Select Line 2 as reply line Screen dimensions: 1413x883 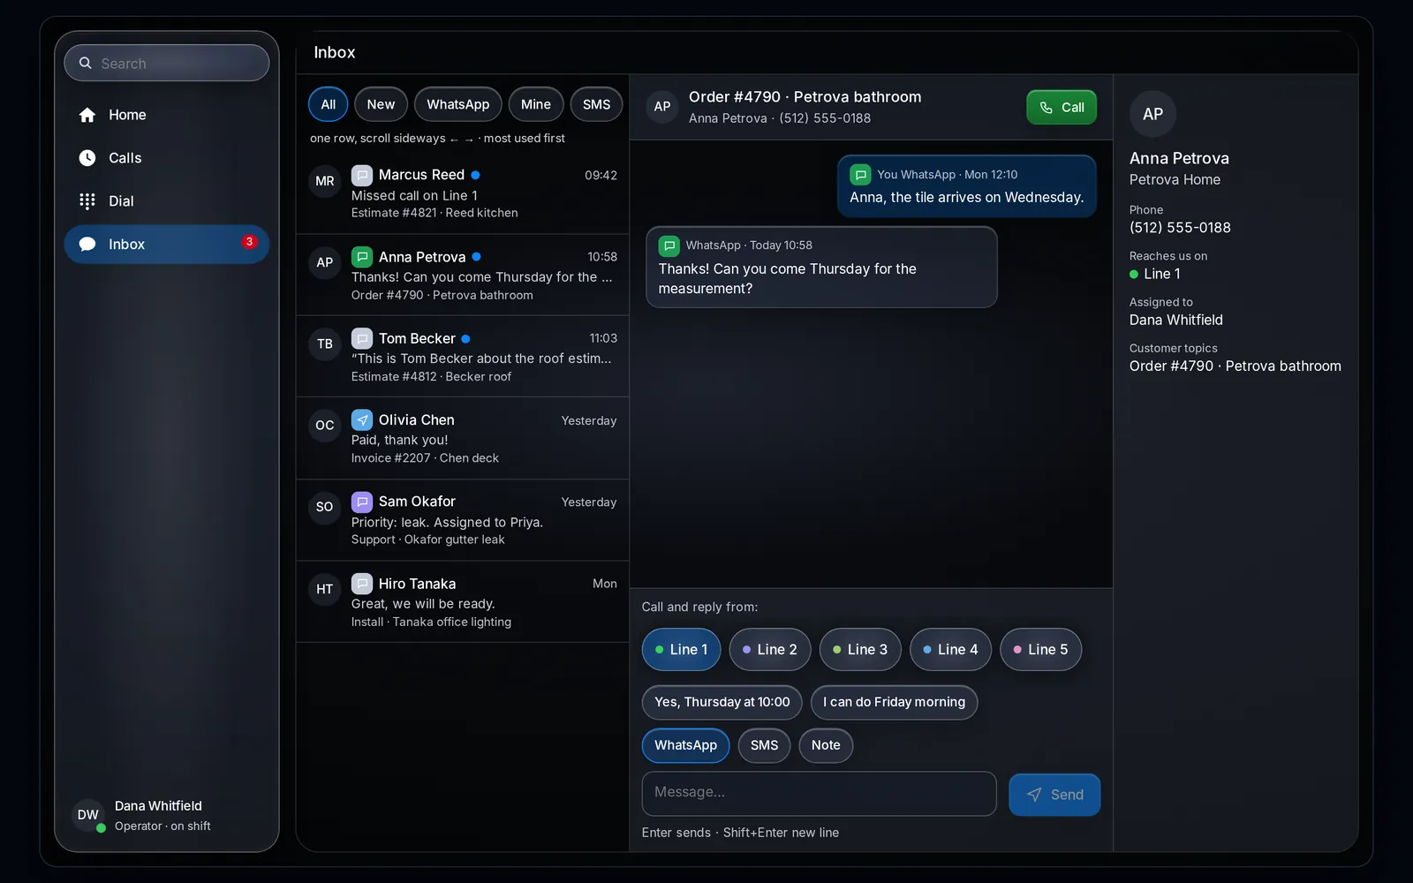770,650
